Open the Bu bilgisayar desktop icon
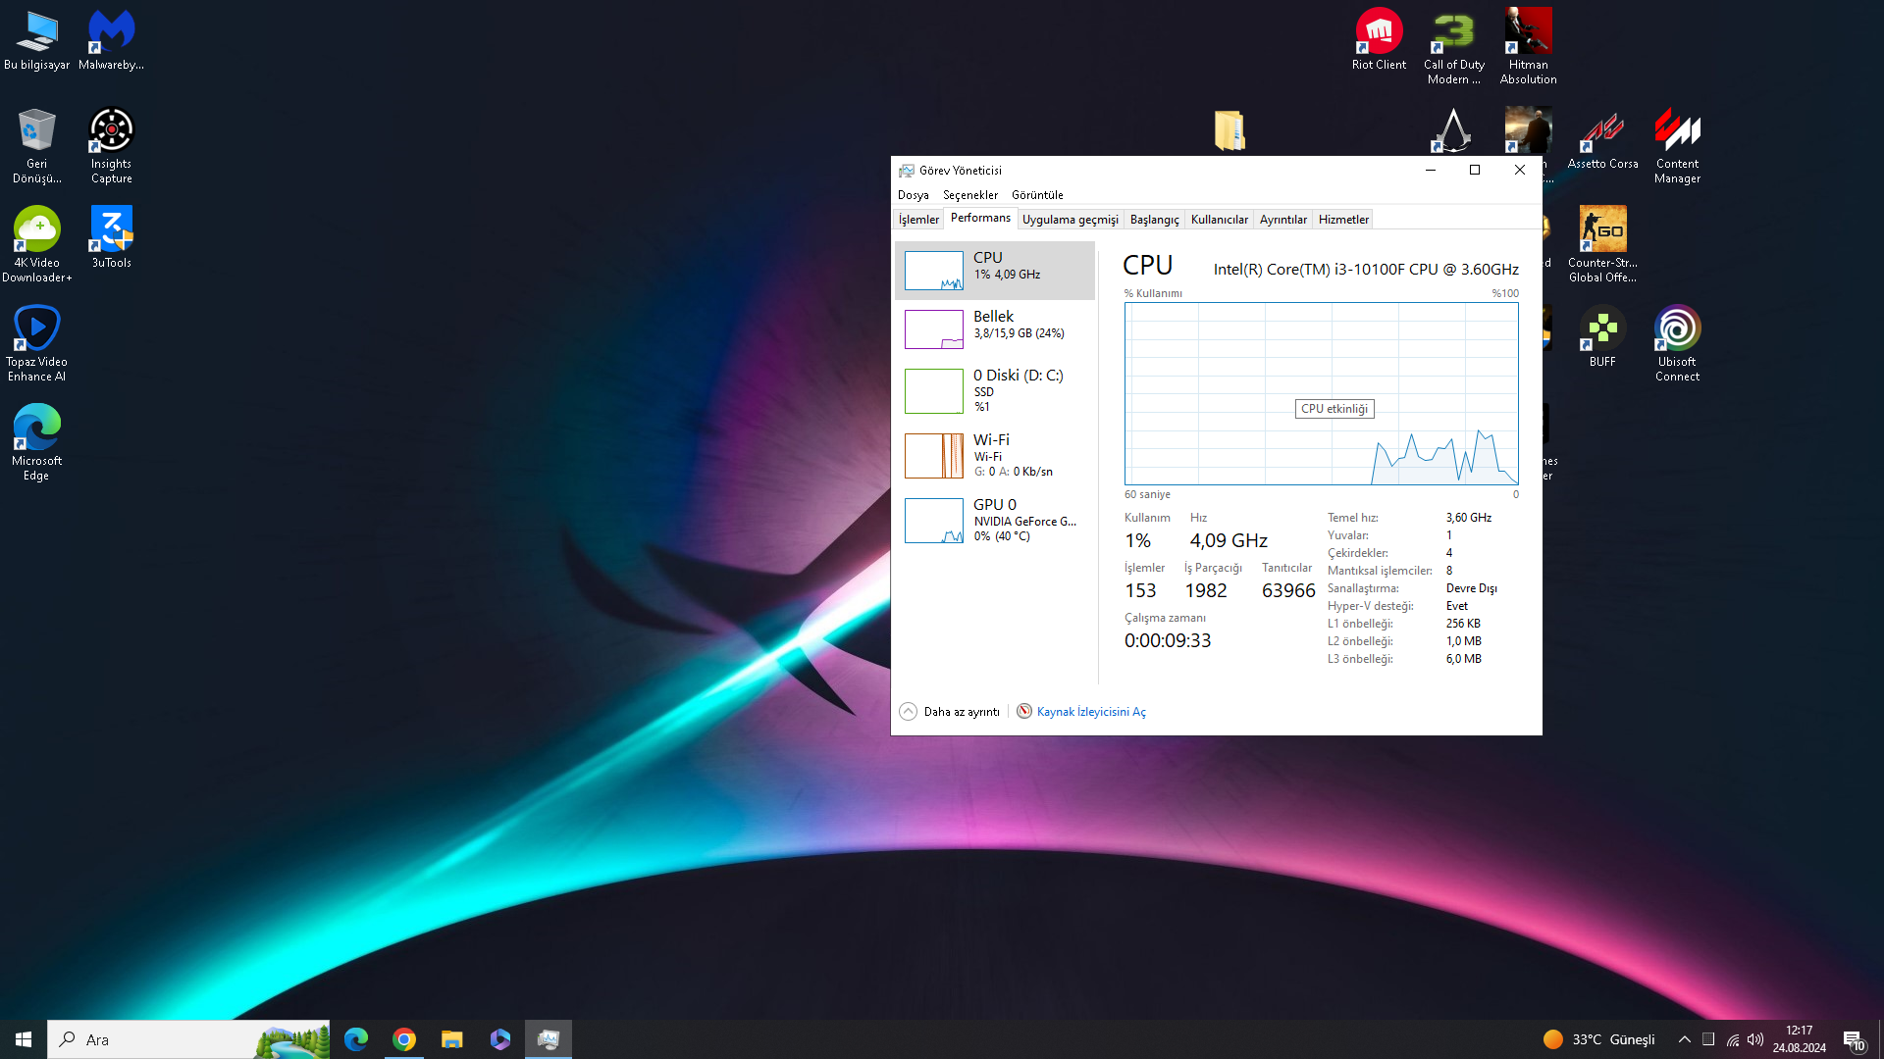The image size is (1884, 1059). (x=36, y=40)
